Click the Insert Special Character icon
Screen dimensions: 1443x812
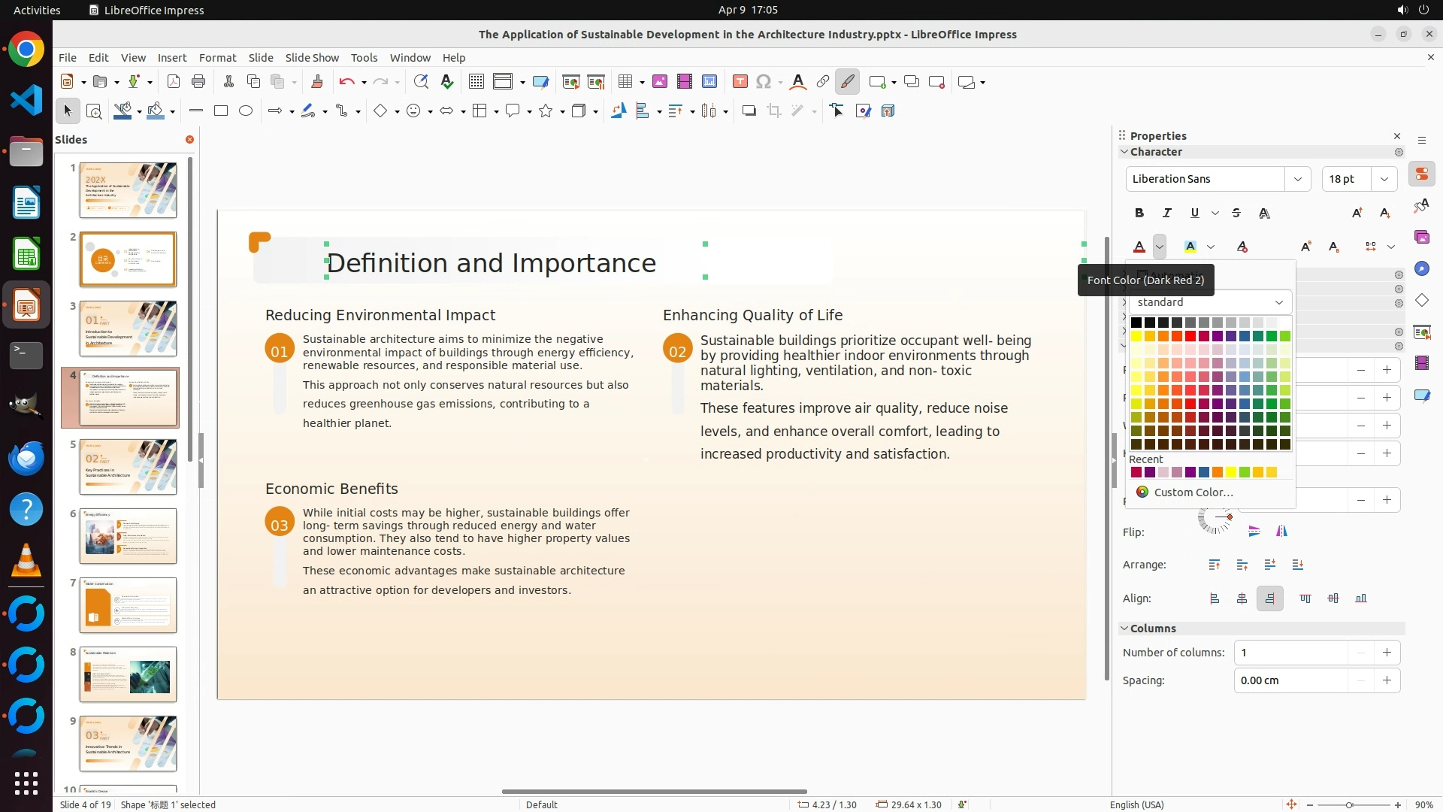(x=764, y=82)
